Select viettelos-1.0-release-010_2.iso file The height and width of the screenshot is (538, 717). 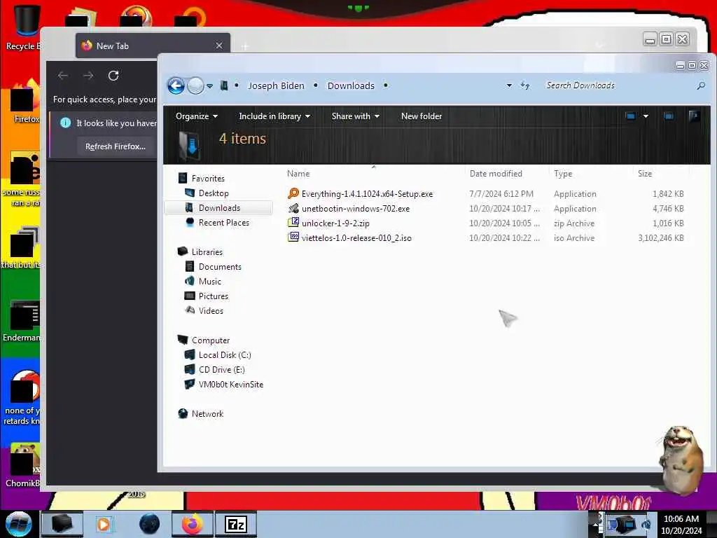(356, 238)
